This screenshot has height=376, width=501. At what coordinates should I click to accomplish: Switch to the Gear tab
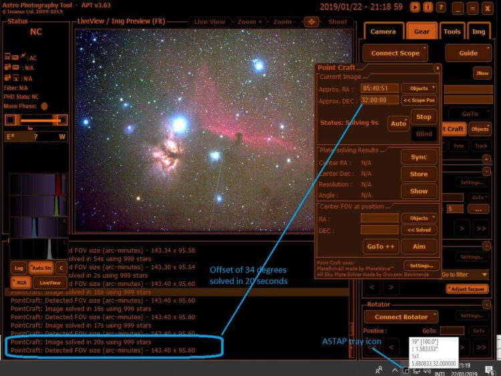pos(422,31)
